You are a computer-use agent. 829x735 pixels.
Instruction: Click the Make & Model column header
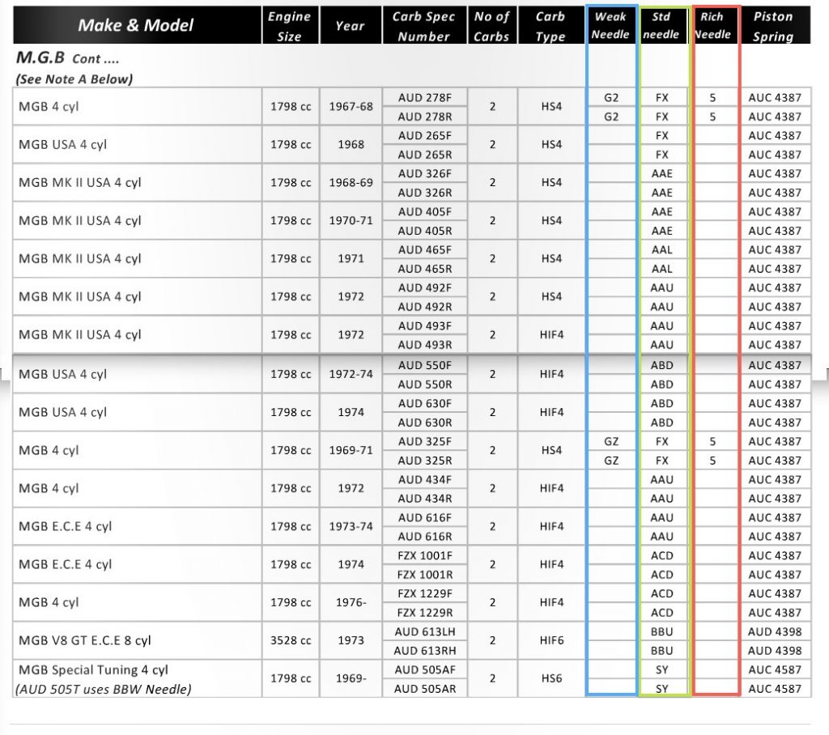[x=137, y=25]
